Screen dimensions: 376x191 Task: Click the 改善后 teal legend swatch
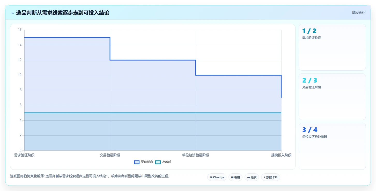point(158,162)
